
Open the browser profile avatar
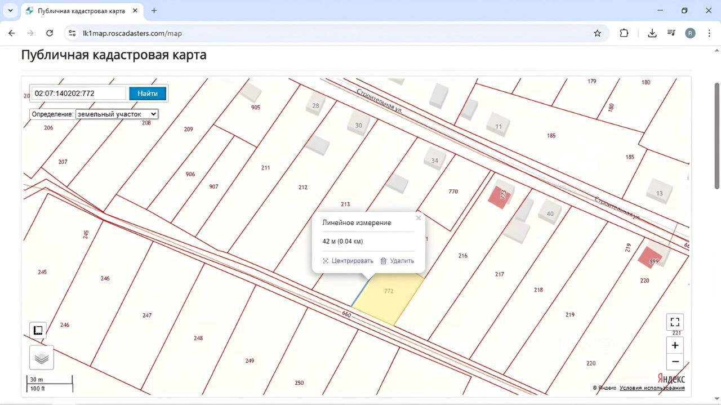(690, 33)
